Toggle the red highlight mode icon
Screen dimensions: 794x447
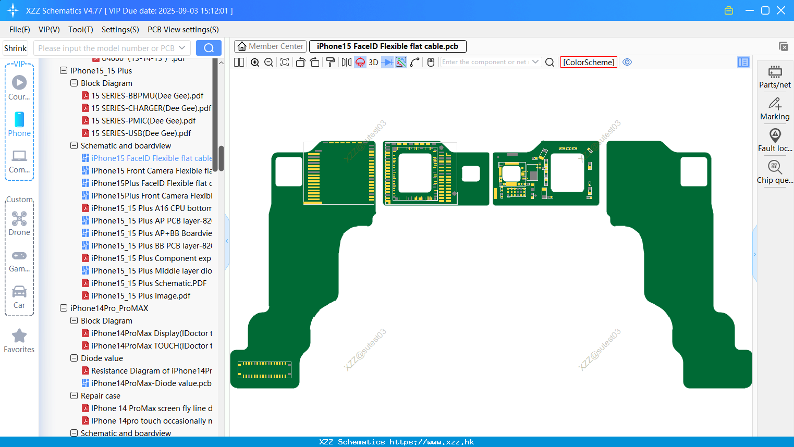point(360,62)
